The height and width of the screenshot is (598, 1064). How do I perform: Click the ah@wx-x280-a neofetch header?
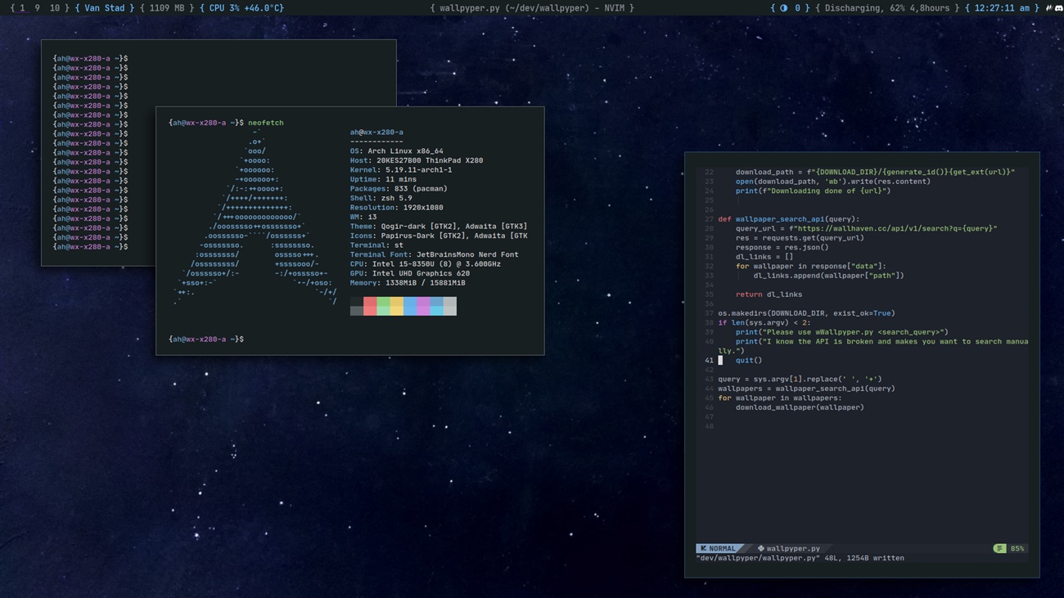(x=376, y=133)
